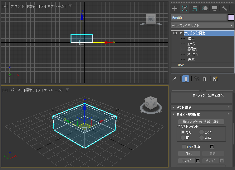Open [フロント] view label menu
Image resolution: width=235 pixels, height=170 pixels.
click(x=17, y=6)
